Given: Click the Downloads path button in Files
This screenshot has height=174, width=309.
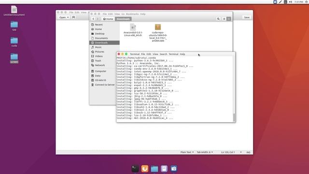Looking at the screenshot, I should coord(123,19).
